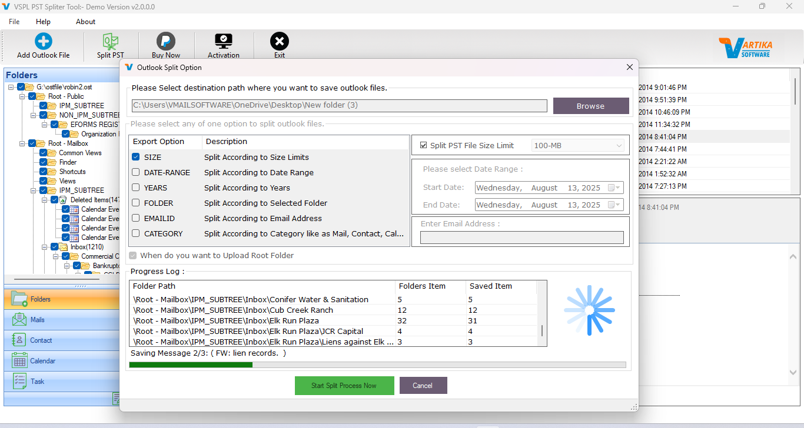Switch to the Mails panel
The height and width of the screenshot is (428, 804).
point(59,319)
